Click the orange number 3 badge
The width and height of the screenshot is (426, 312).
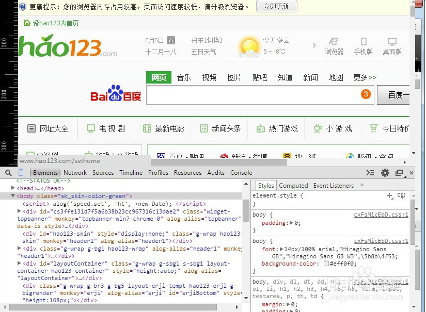(366, 94)
